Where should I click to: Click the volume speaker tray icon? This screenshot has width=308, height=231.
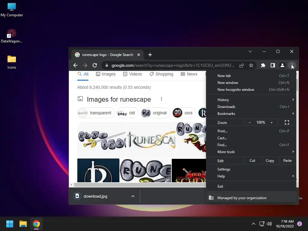click(269, 224)
